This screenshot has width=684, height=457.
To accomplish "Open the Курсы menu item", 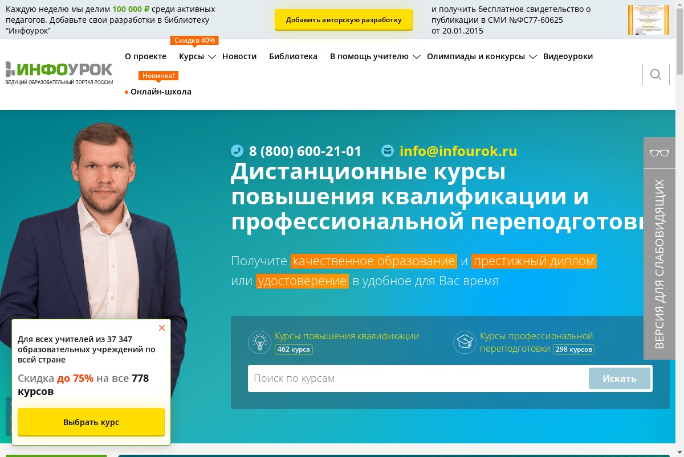I will point(192,56).
